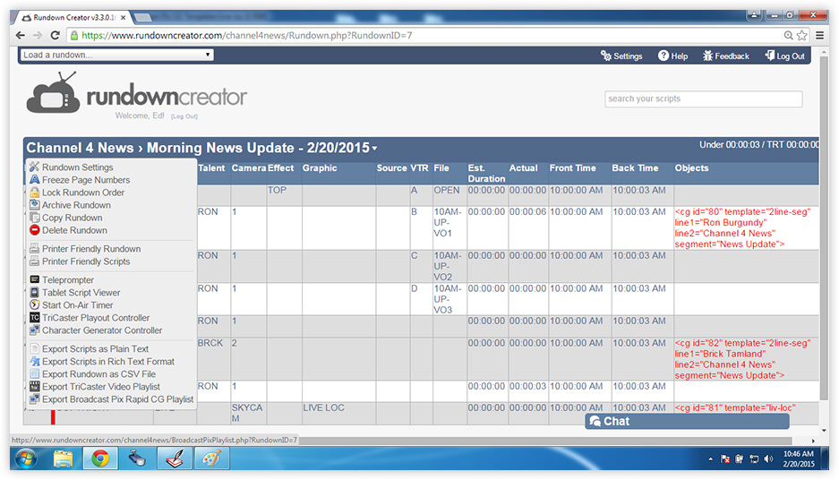Click the Archive Rundown icon
Image resolution: width=839 pixels, height=480 pixels.
[34, 205]
